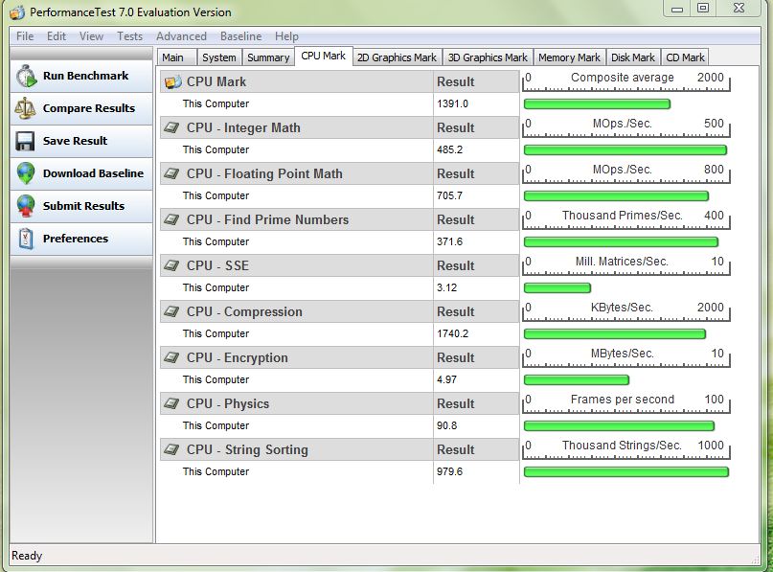The height and width of the screenshot is (572, 773).
Task: Click the Compare Results label
Action: (89, 108)
